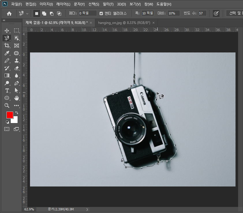
Task: Select the Clone Stamp tool
Action: (16, 61)
